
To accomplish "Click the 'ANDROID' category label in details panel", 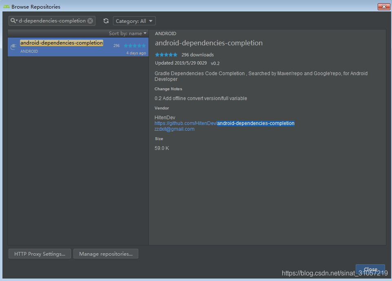I will click(x=166, y=33).
